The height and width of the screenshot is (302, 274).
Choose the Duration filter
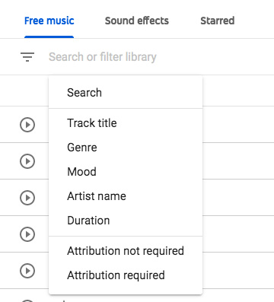click(126, 221)
